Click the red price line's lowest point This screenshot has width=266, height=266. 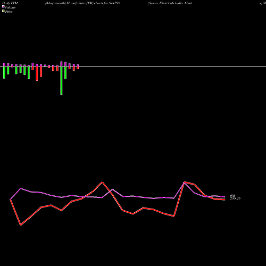[x=21, y=225]
